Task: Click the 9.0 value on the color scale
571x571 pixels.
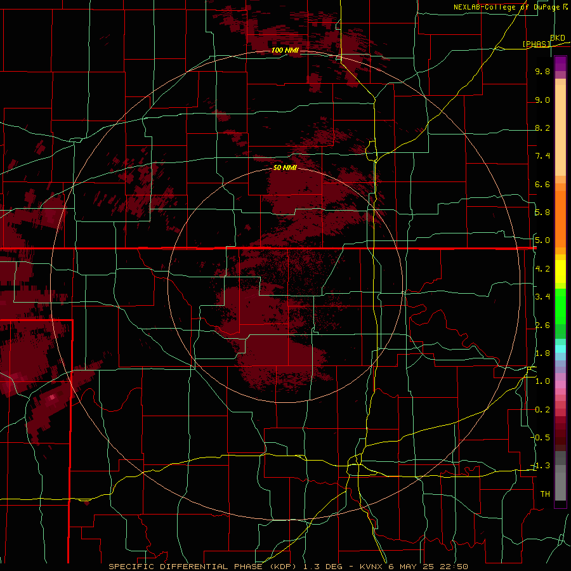Action: pyautogui.click(x=542, y=100)
